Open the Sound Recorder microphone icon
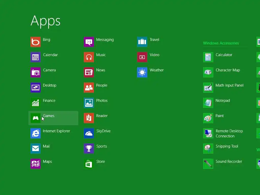The image size is (260, 195). click(x=208, y=164)
